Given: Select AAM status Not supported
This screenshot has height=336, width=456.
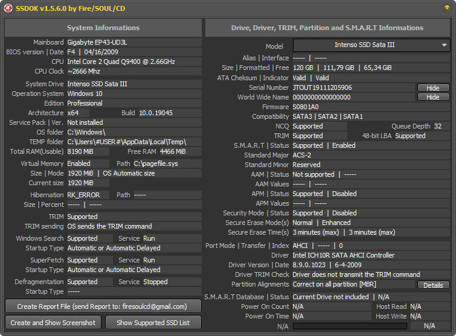Looking at the screenshot, I should [313, 174].
